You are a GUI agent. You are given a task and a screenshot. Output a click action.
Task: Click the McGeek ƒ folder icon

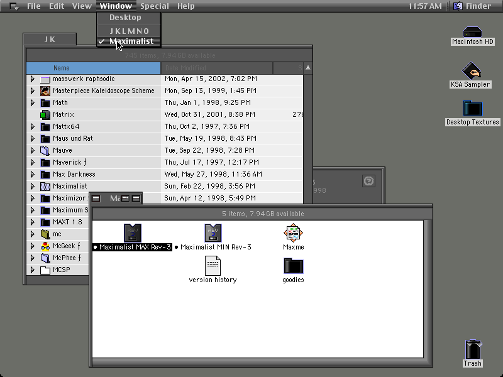pyautogui.click(x=45, y=246)
